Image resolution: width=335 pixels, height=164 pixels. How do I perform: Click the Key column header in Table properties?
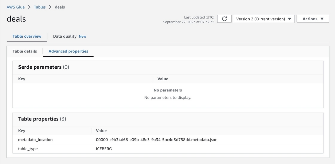pyautogui.click(x=22, y=131)
